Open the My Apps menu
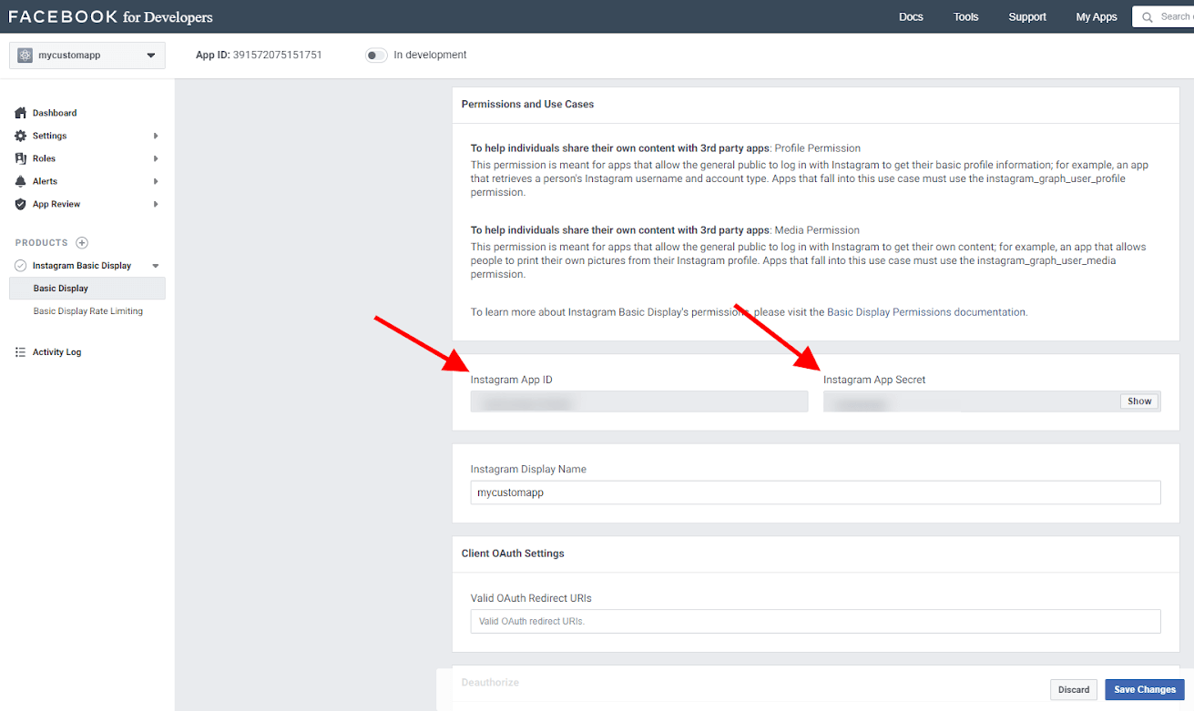 coord(1096,17)
